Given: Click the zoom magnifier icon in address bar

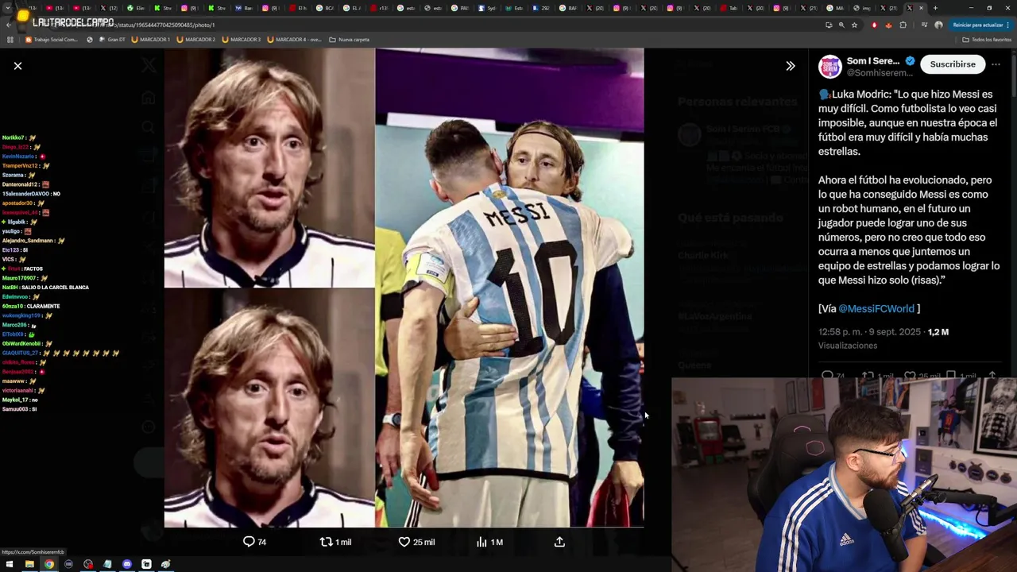Looking at the screenshot, I should [x=841, y=25].
